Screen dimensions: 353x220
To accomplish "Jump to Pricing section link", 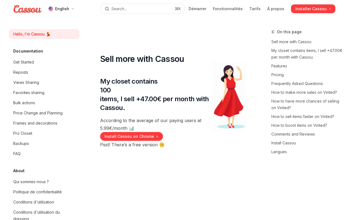I will pos(277,75).
